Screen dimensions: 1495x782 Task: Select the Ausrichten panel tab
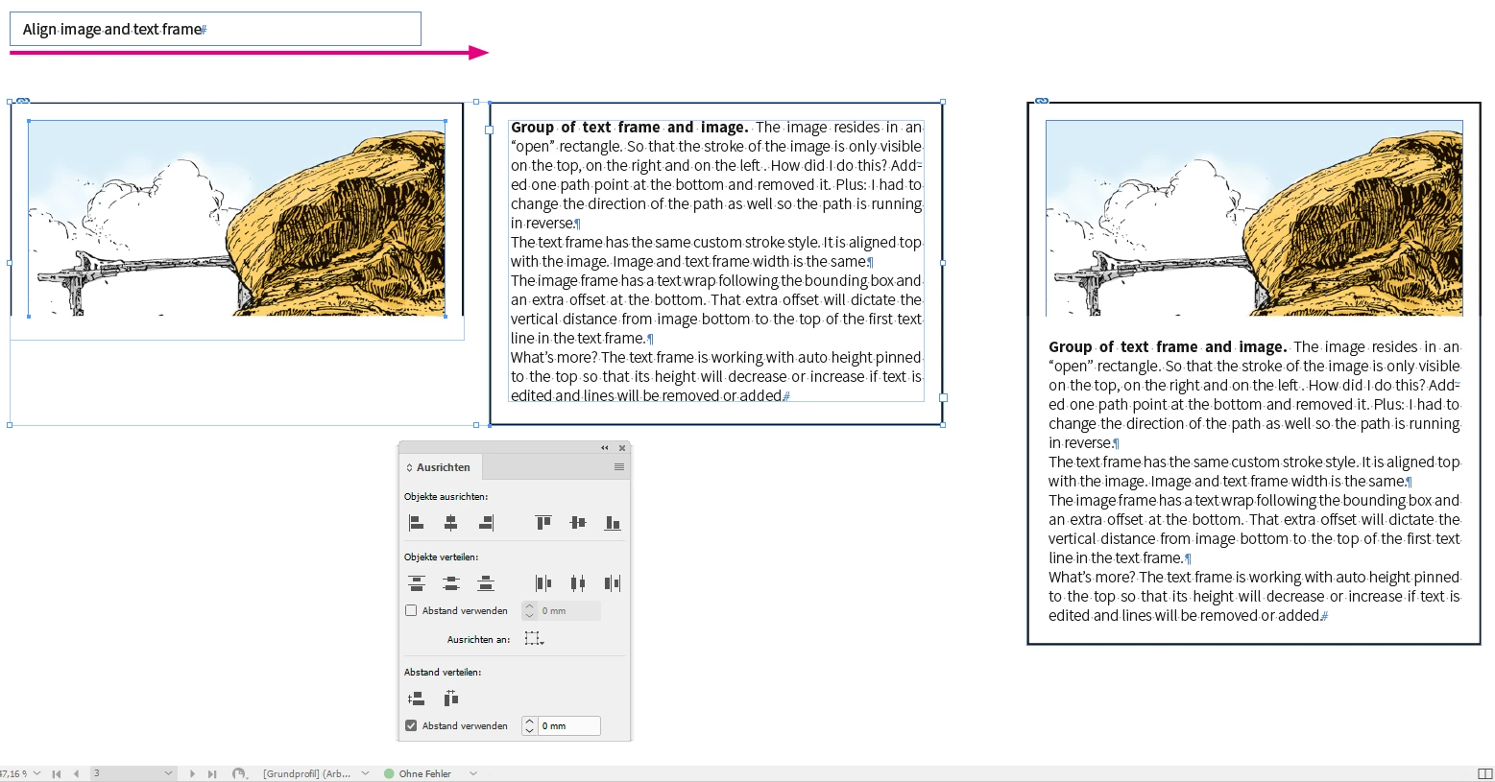[441, 467]
